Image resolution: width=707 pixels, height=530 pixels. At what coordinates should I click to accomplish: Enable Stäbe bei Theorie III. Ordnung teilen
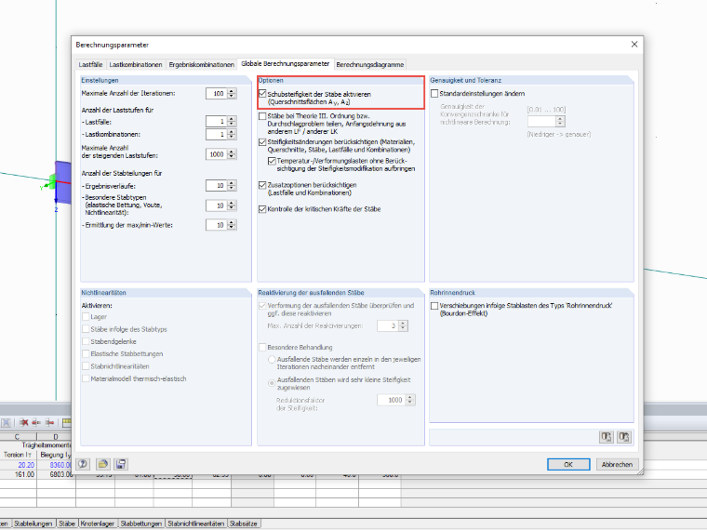262,116
